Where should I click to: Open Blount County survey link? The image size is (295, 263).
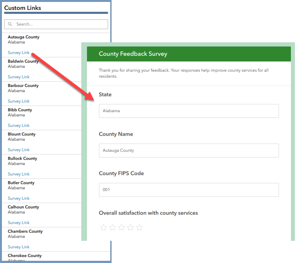pos(19,150)
